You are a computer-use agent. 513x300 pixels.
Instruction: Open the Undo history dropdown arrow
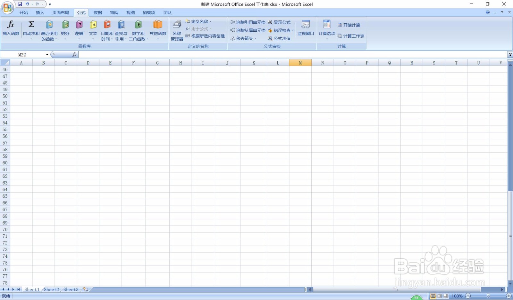tap(32, 4)
